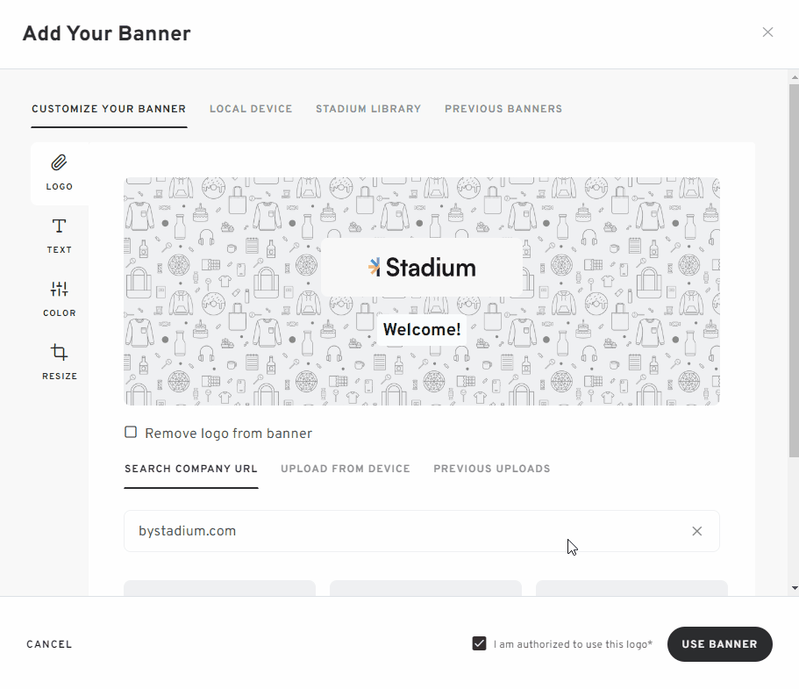Uncheck I am authorized to use this logo

tap(479, 643)
